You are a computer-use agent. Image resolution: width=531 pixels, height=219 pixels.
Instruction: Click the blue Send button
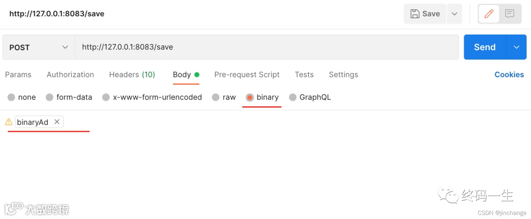pyautogui.click(x=484, y=47)
